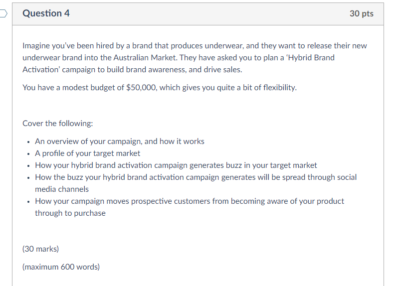Click the Question 4 heading

pyautogui.click(x=46, y=13)
